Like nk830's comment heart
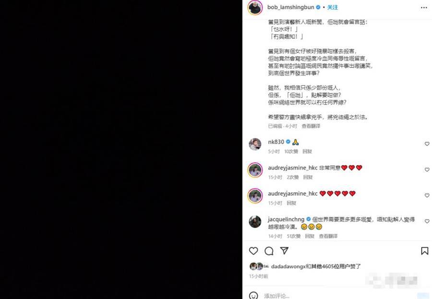Image resolution: width=432 pixels, height=299 pixels. pos(427,144)
